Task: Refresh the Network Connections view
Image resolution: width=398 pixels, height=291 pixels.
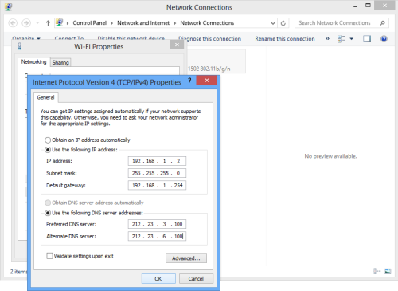Action: 283,23
